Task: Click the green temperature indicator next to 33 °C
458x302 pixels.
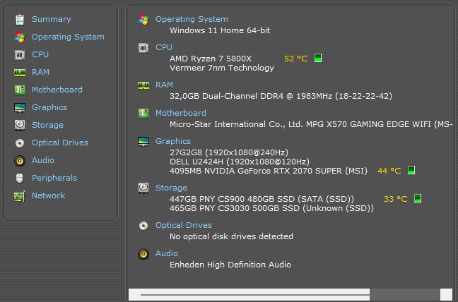Action: click(418, 198)
